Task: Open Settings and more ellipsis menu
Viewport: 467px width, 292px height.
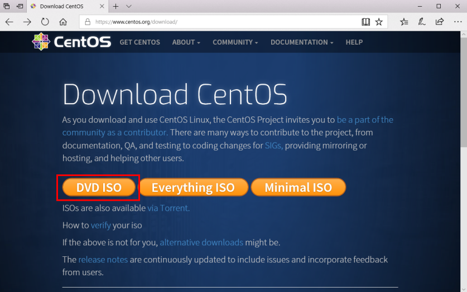Action: (458, 22)
